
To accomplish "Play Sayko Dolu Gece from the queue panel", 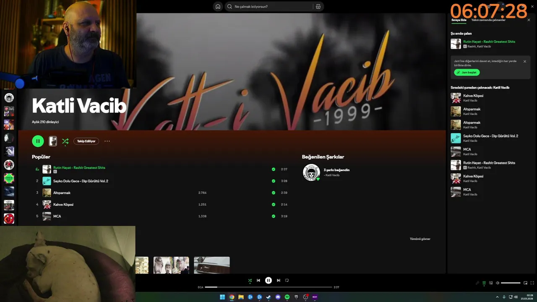I will click(490, 136).
